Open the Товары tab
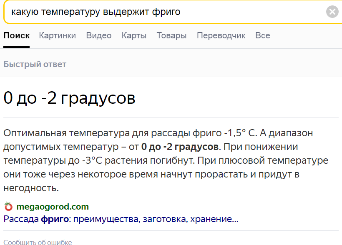 coord(171,36)
